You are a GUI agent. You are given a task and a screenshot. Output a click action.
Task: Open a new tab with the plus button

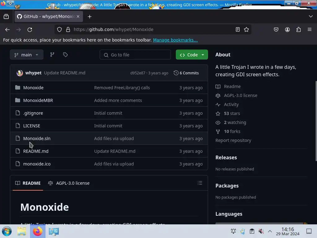point(89,17)
